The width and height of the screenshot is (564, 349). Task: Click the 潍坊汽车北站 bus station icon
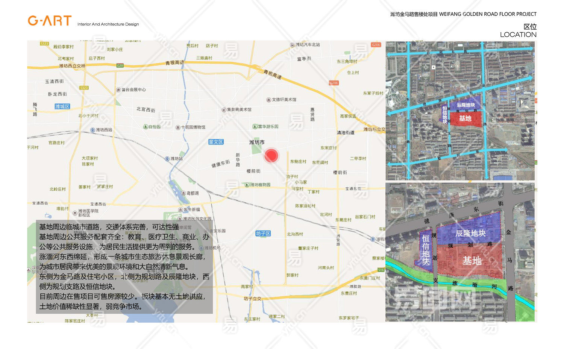click(x=292, y=45)
